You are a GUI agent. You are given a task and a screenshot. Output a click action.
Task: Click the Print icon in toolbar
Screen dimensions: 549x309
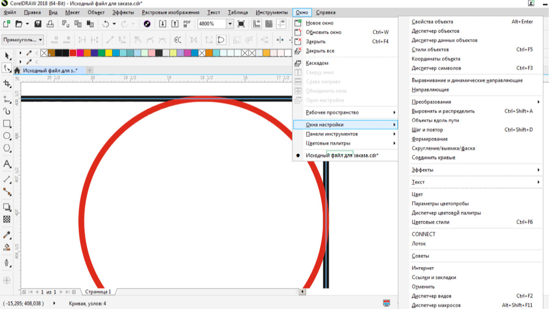[x=50, y=24]
